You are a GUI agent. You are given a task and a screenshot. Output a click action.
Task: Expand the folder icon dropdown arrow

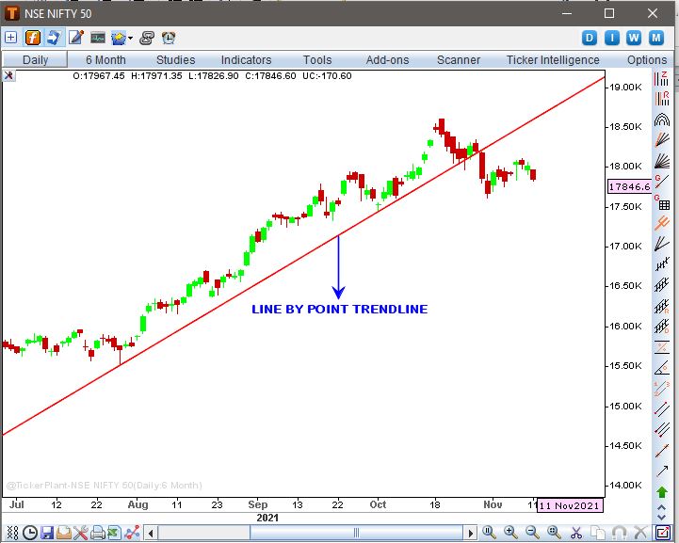130,38
